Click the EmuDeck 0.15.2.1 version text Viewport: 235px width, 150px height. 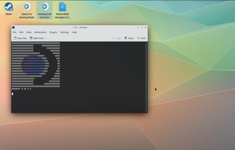coord(21,89)
